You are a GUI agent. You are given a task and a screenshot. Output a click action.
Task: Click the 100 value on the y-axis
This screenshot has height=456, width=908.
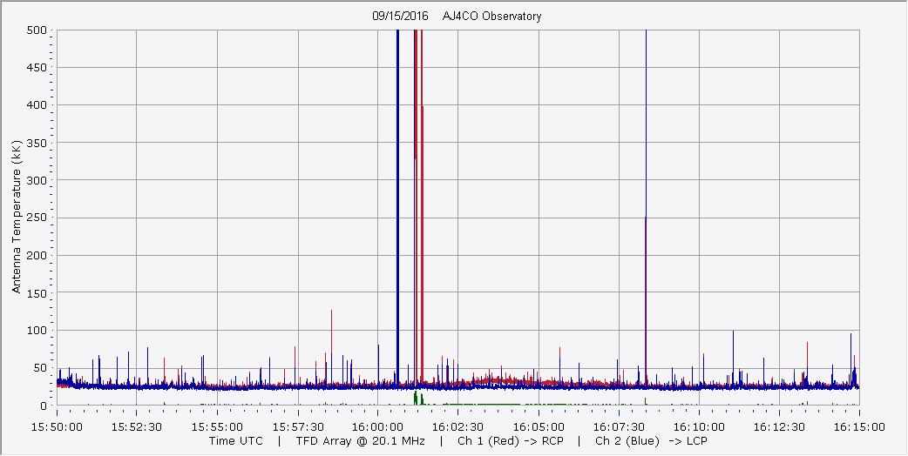click(37, 331)
